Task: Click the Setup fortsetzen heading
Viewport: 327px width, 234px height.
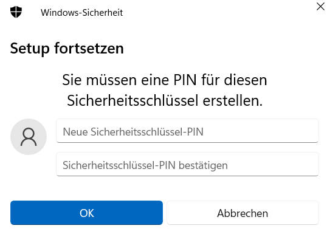Action: (x=67, y=49)
